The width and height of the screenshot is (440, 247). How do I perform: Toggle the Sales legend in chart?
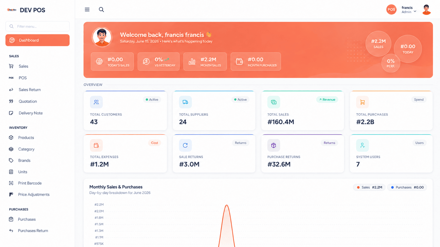click(x=369, y=187)
